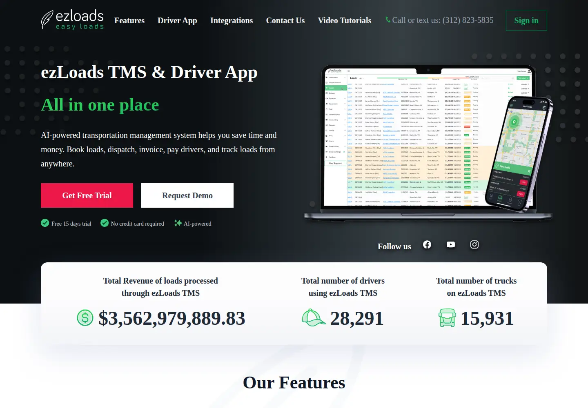
Task: Click the truck icon beside 15,931
Action: (447, 318)
